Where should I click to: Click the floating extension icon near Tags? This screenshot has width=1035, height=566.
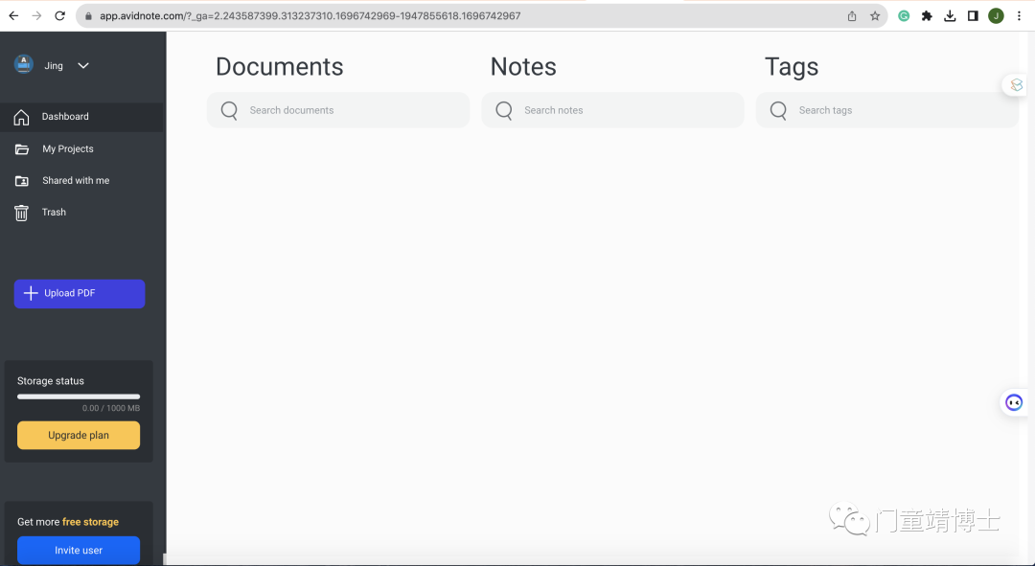click(x=1017, y=85)
